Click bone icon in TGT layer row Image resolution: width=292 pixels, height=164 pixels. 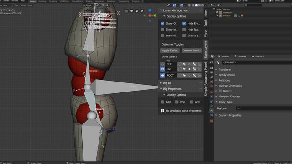pos(194,69)
